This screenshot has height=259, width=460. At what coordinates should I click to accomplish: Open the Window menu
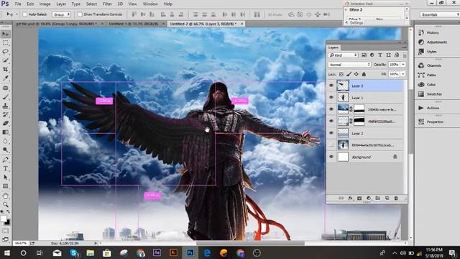[150, 4]
